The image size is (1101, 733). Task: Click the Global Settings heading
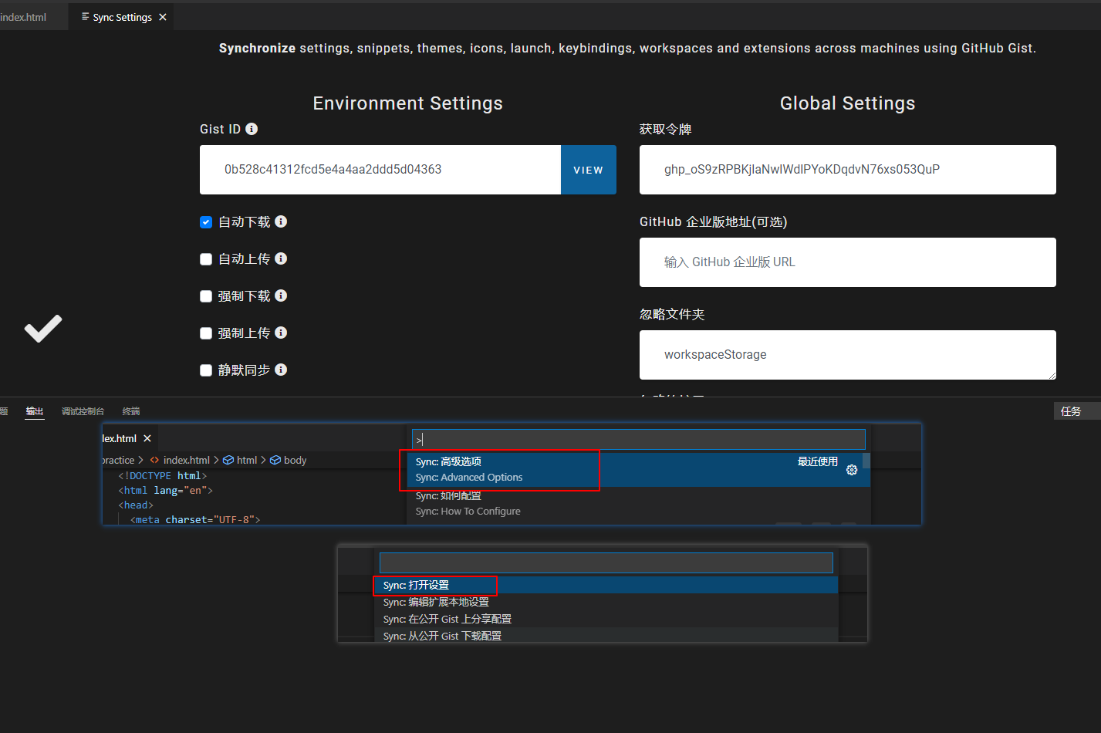(847, 103)
